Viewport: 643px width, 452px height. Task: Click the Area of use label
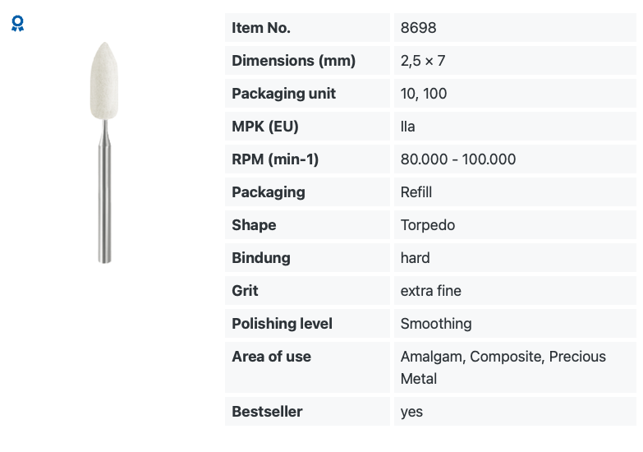pyautogui.click(x=272, y=357)
